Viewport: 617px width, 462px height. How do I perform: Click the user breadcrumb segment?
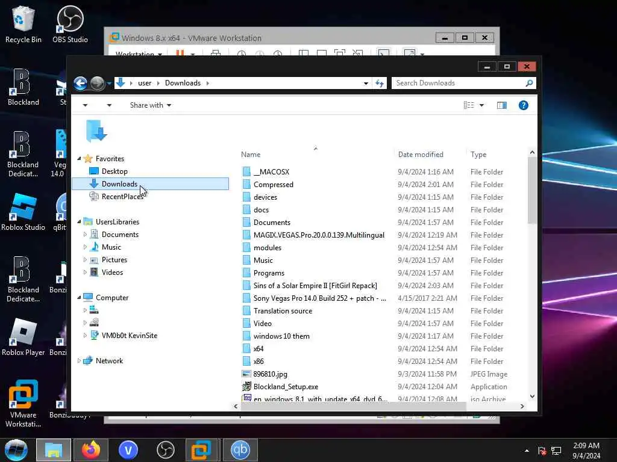tap(145, 83)
